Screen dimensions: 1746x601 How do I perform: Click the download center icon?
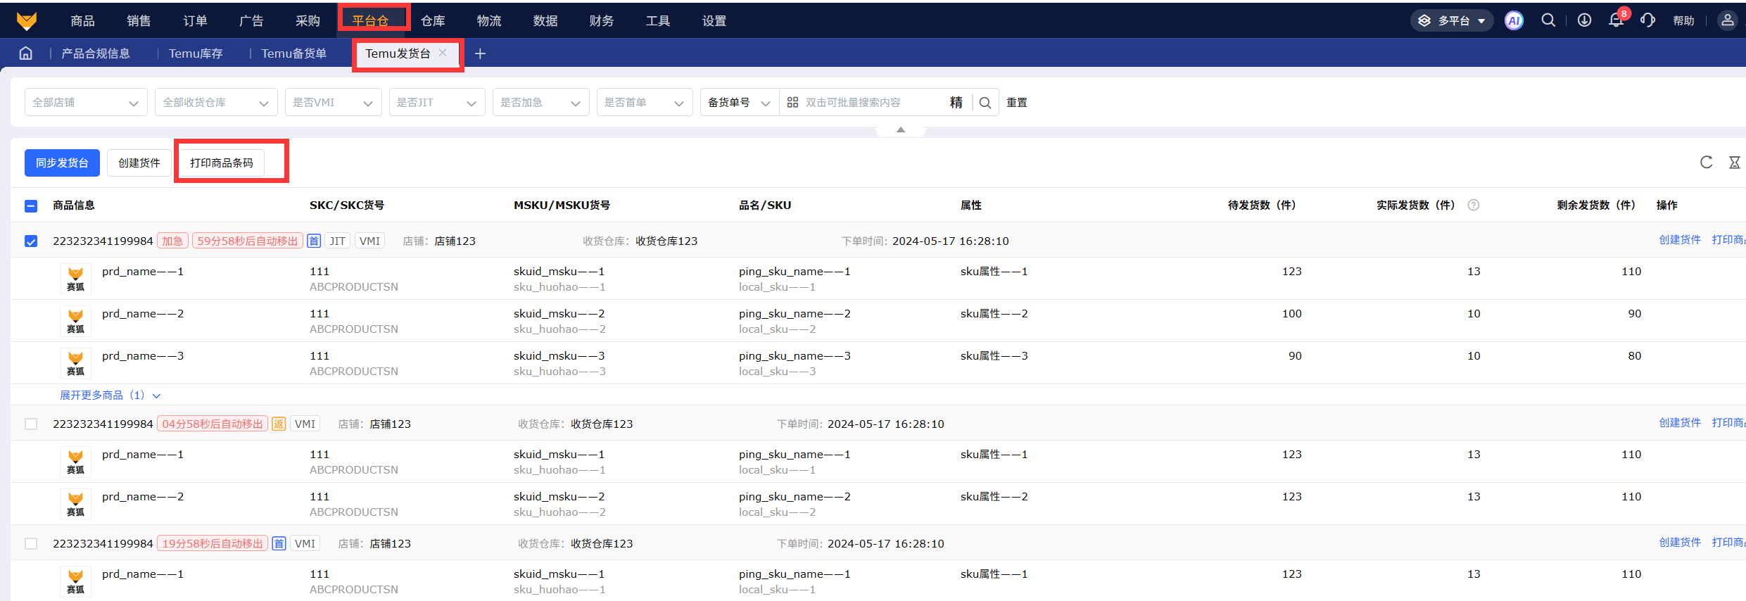(x=1584, y=20)
